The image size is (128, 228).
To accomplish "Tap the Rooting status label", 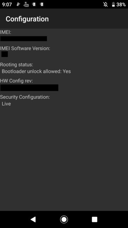I will pyautogui.click(x=17, y=64).
